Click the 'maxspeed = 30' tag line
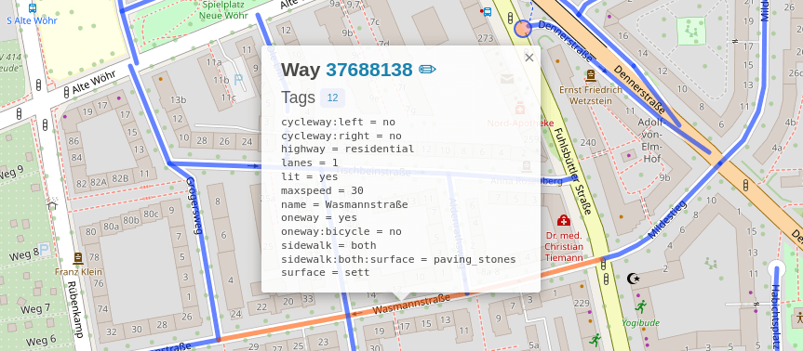 (x=322, y=190)
